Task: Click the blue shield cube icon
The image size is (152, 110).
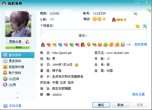Action: pyautogui.click(x=123, y=45)
